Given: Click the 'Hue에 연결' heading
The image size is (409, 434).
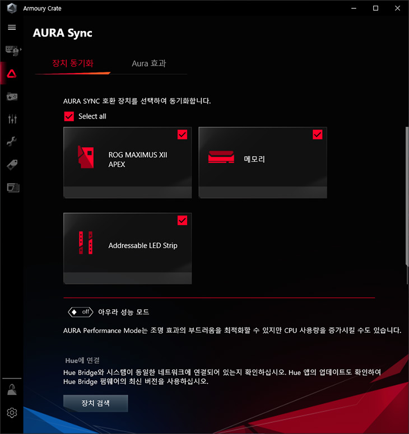Looking at the screenshot, I should pos(82,360).
